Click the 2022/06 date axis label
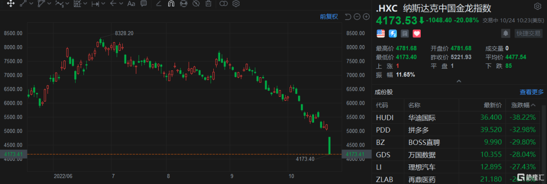The image size is (547, 184). point(62,175)
